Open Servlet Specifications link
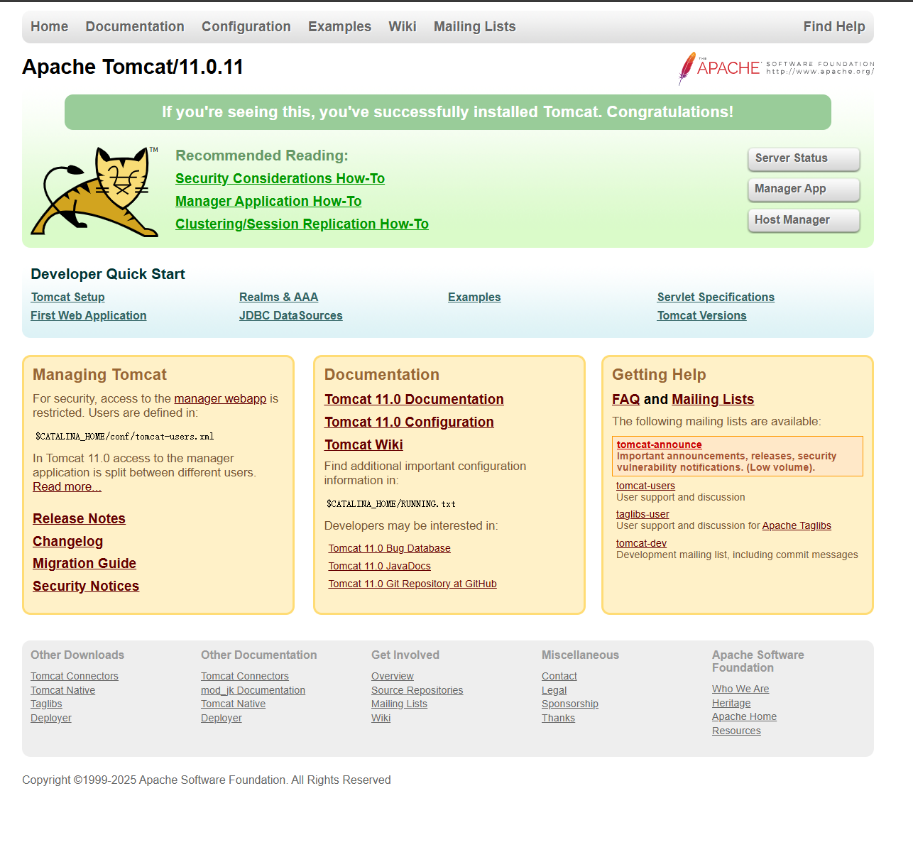 [716, 297]
